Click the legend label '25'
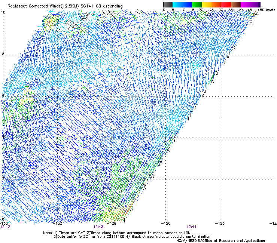277x243 pixels. [x=211, y=10]
